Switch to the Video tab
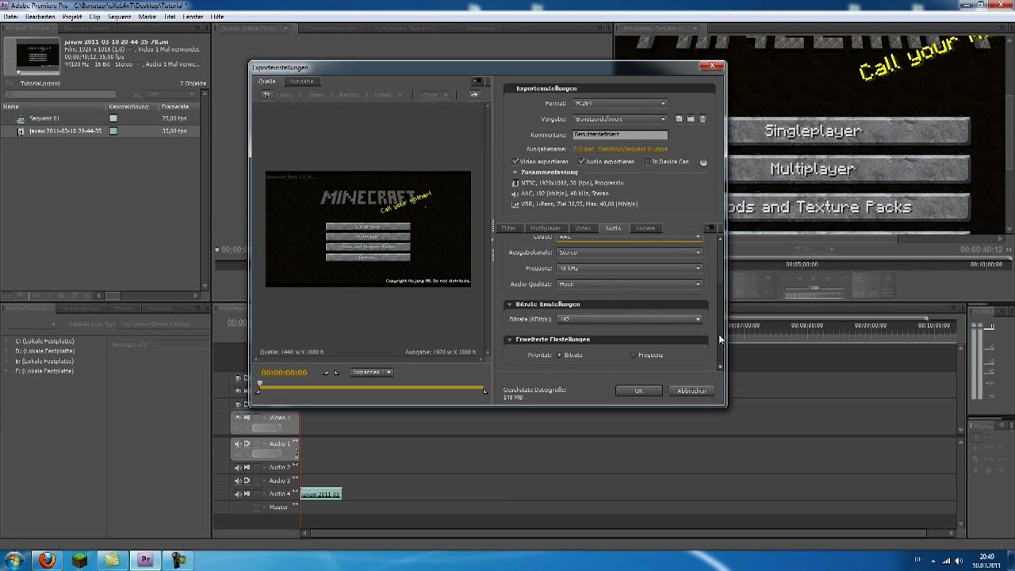The image size is (1015, 571). [x=583, y=228]
